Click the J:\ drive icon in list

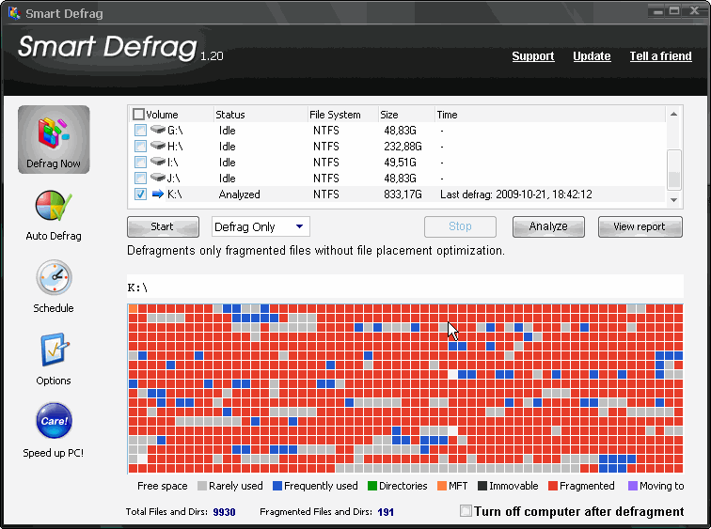click(x=157, y=179)
